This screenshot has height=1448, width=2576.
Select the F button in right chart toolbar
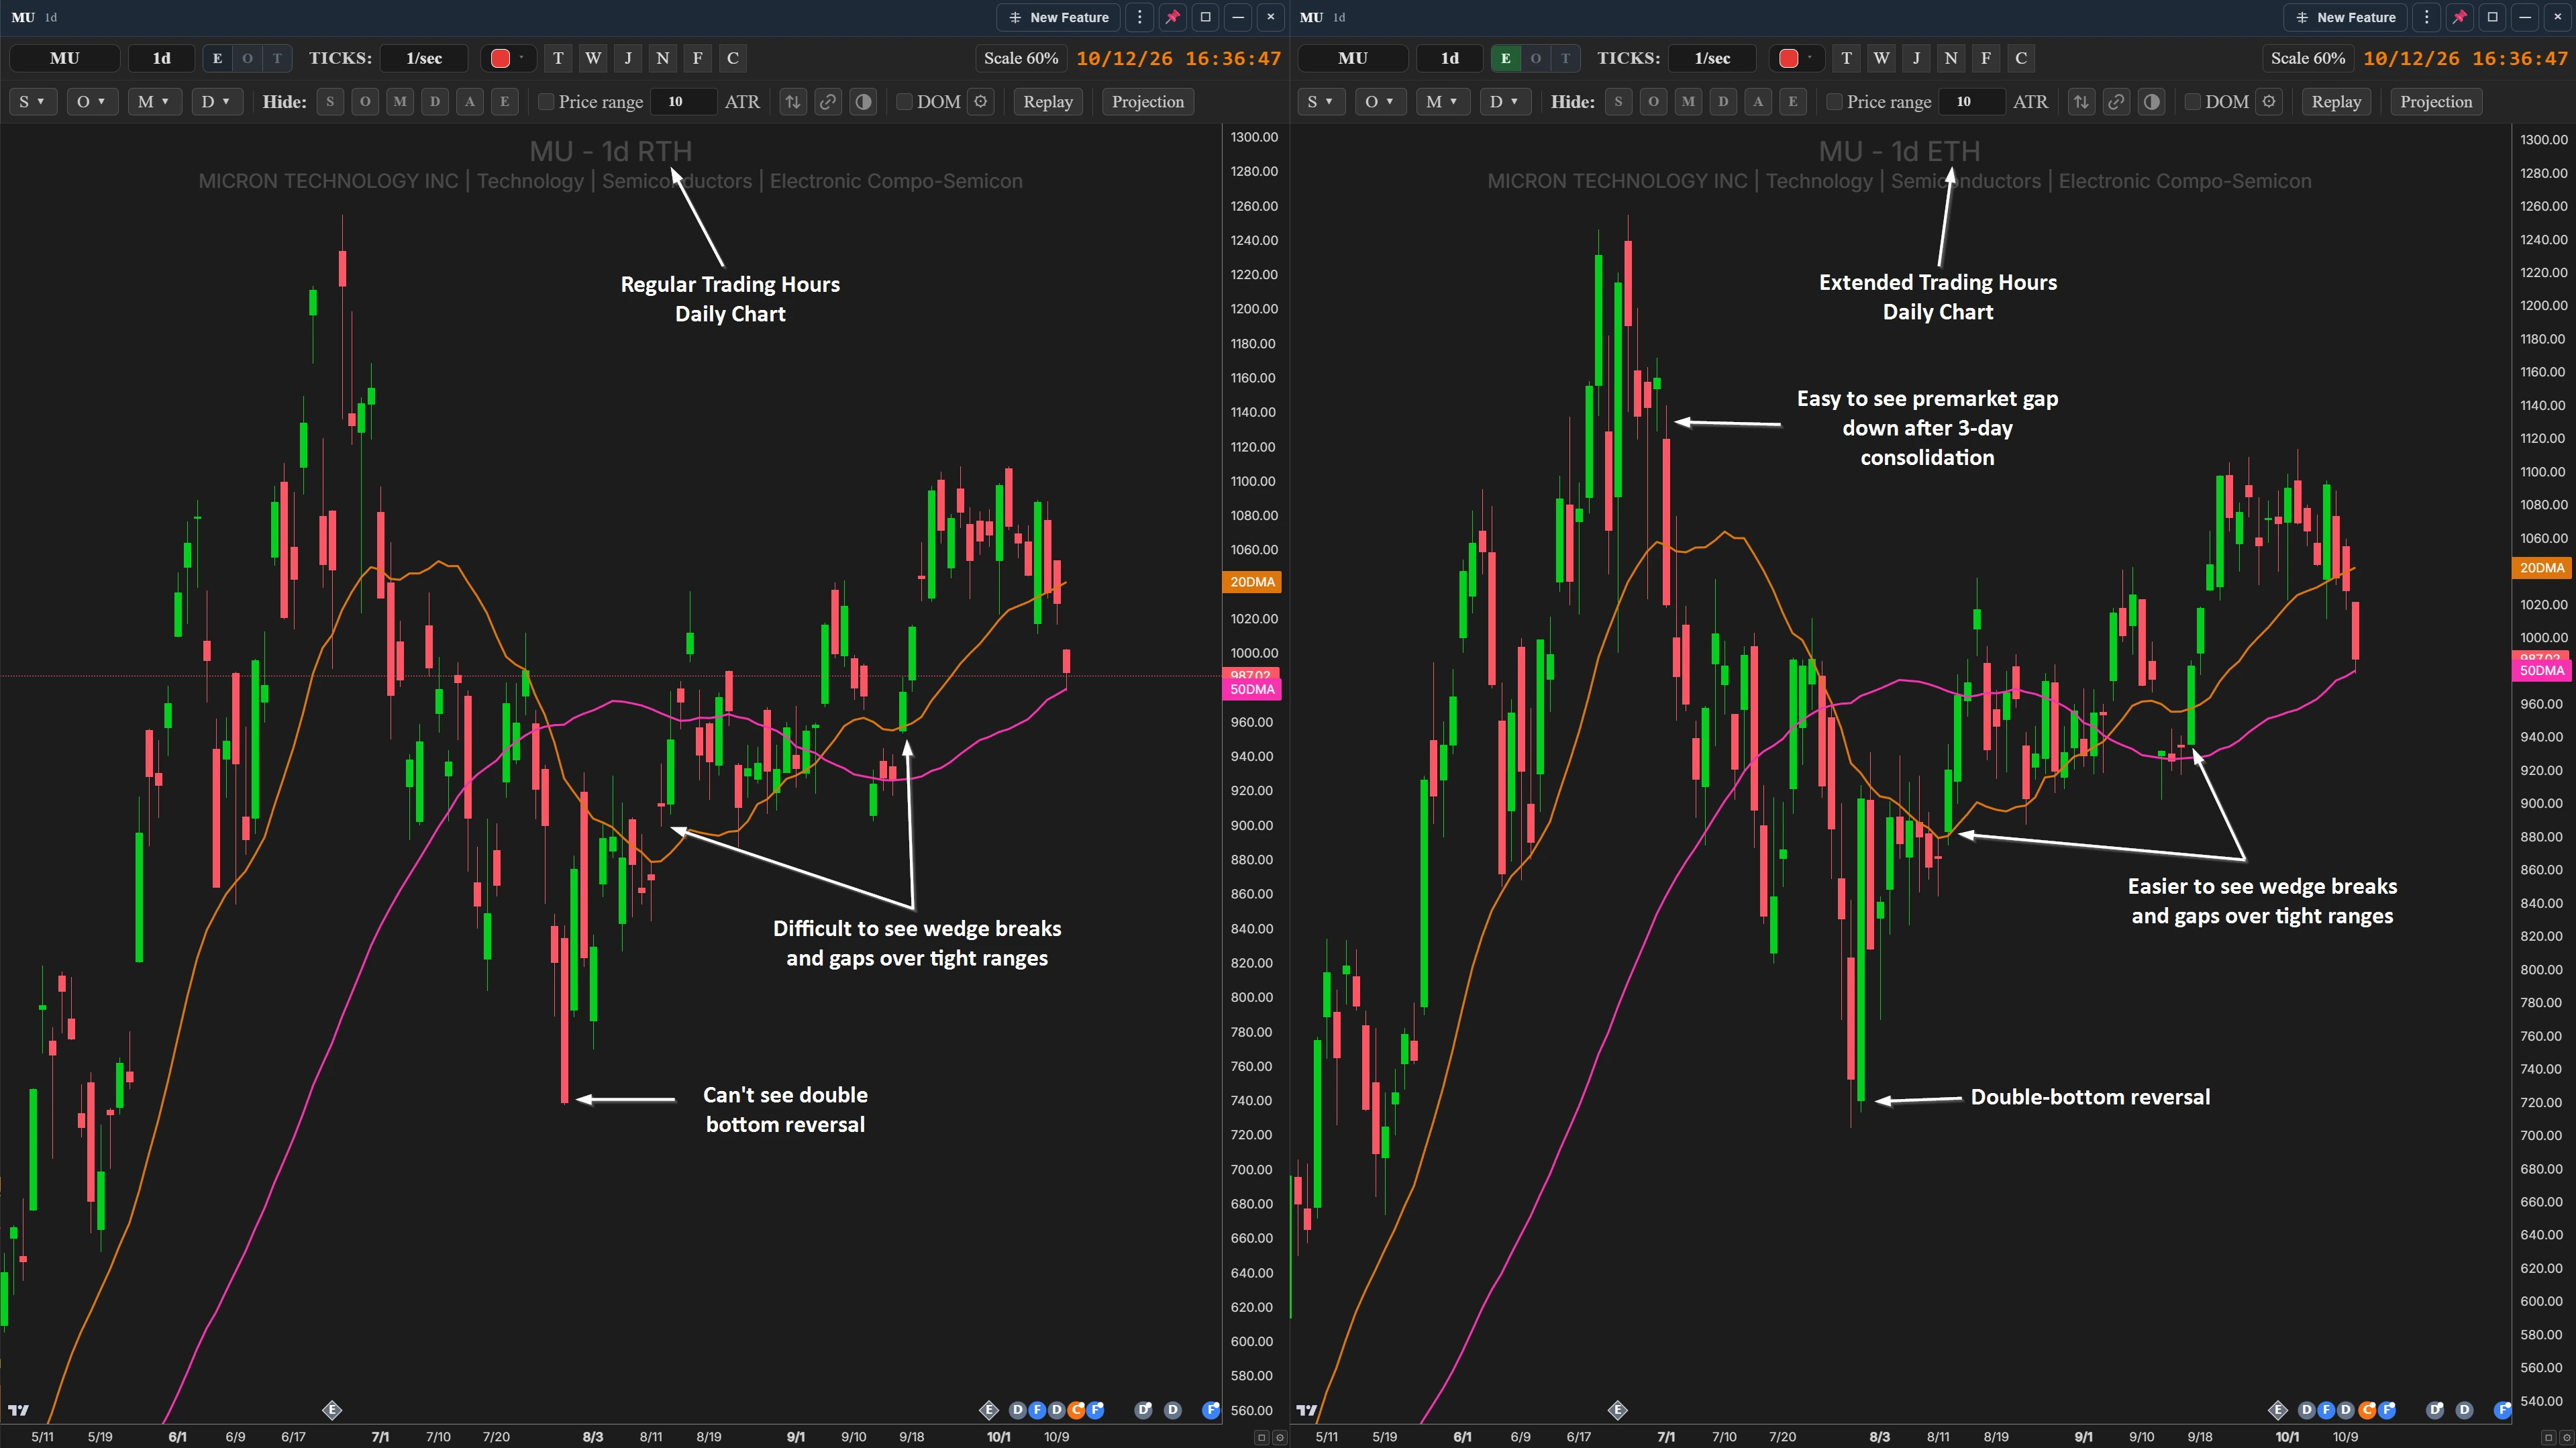[1986, 58]
